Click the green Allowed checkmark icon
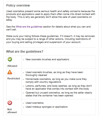This screenshot has height=116, width=102. click(x=10, y=59)
